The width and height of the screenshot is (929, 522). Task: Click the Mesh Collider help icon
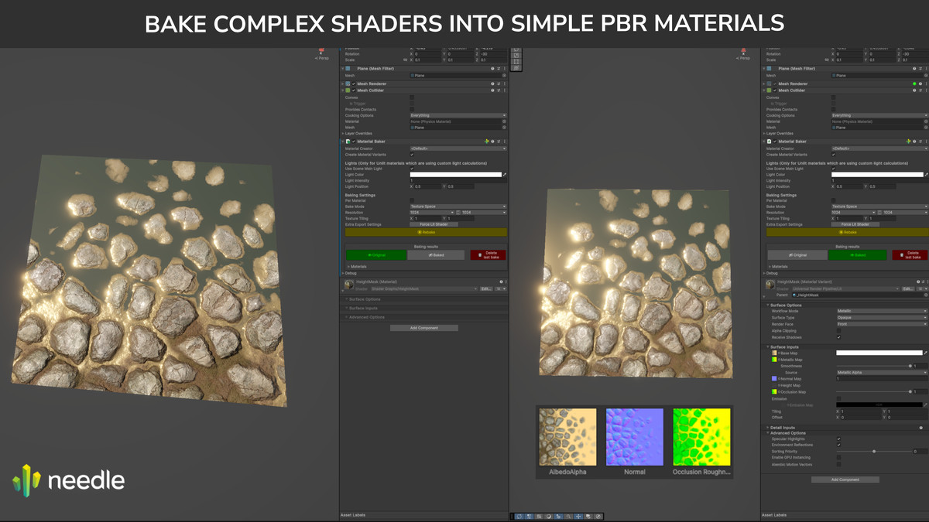pos(492,90)
